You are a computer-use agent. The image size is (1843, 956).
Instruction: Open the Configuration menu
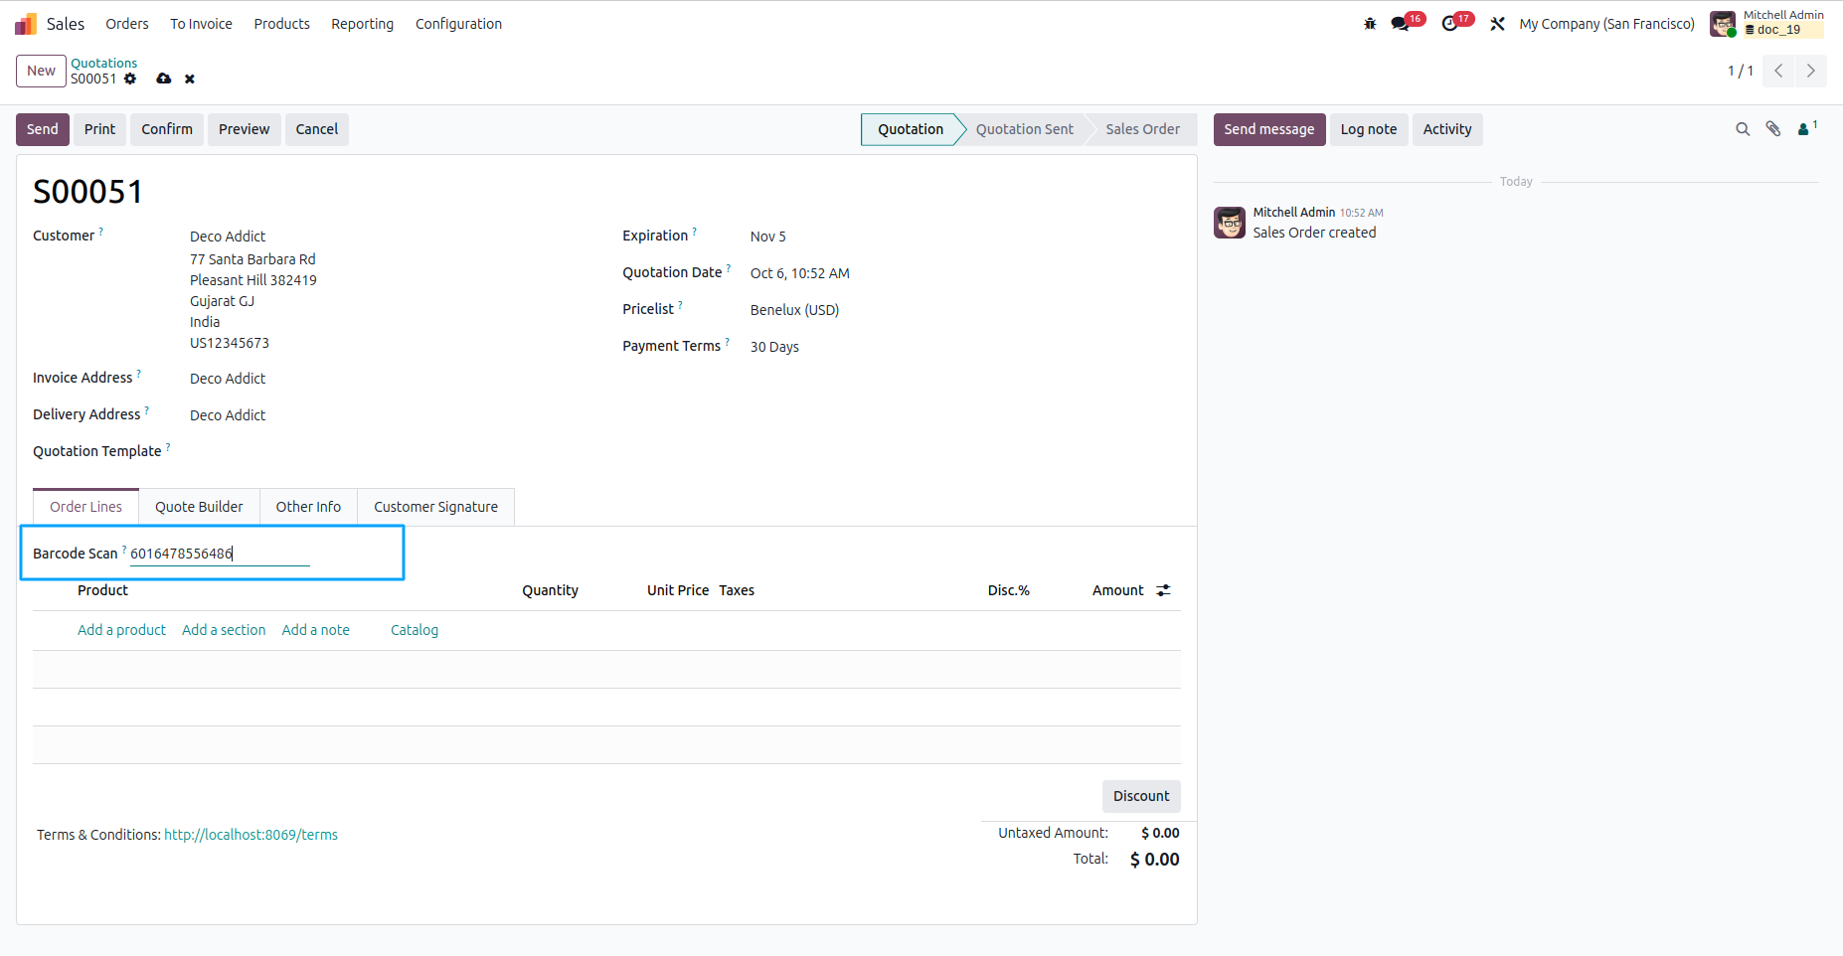click(458, 24)
